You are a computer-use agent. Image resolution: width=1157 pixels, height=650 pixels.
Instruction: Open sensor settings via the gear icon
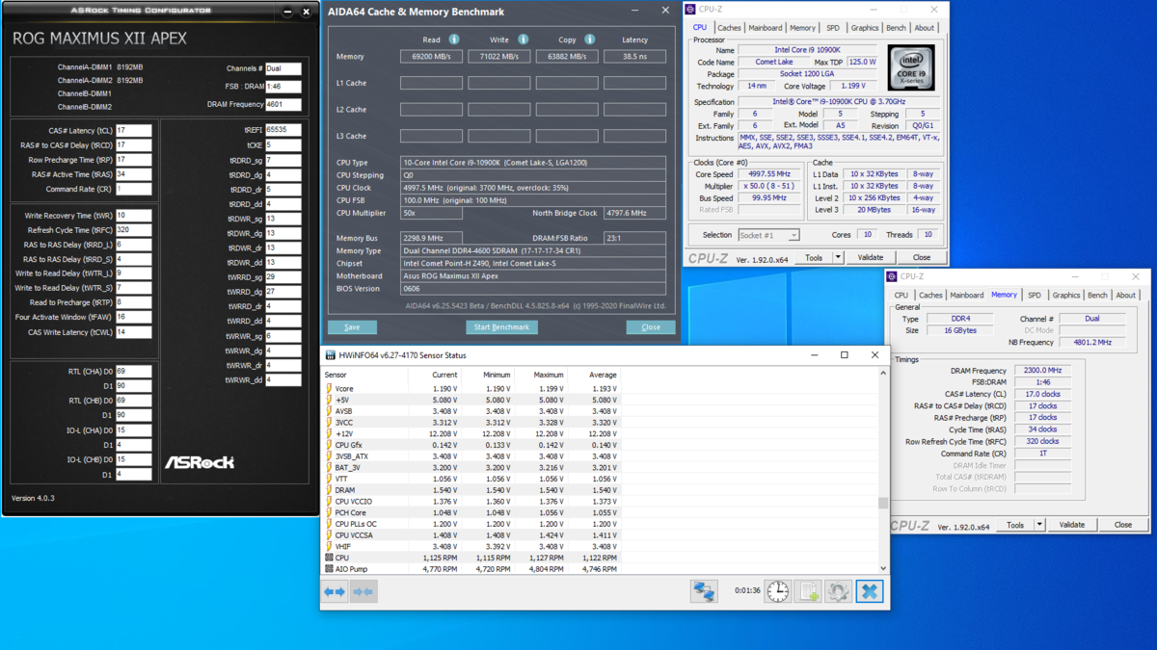(838, 591)
